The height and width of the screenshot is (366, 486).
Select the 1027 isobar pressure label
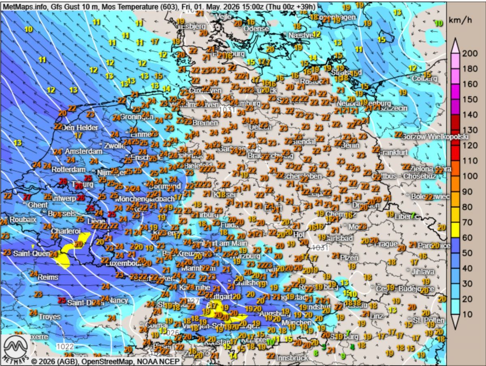(190, 301)
